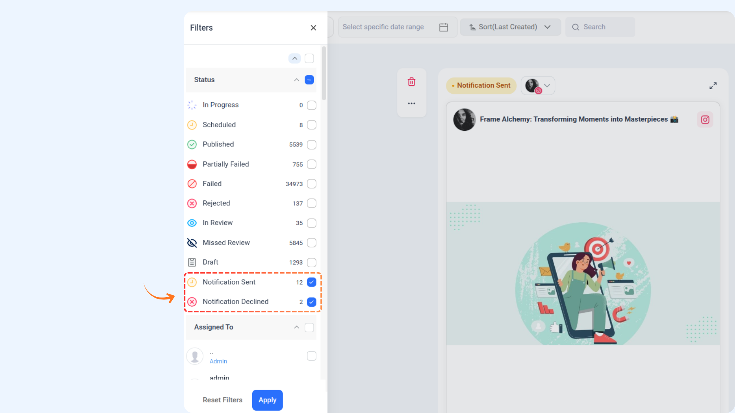
Task: Tick the Failed status checkbox
Action: pos(312,184)
